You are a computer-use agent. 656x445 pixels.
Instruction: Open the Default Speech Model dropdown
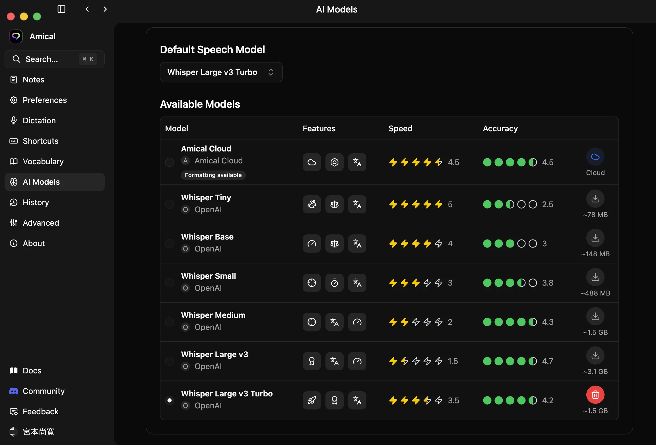221,72
